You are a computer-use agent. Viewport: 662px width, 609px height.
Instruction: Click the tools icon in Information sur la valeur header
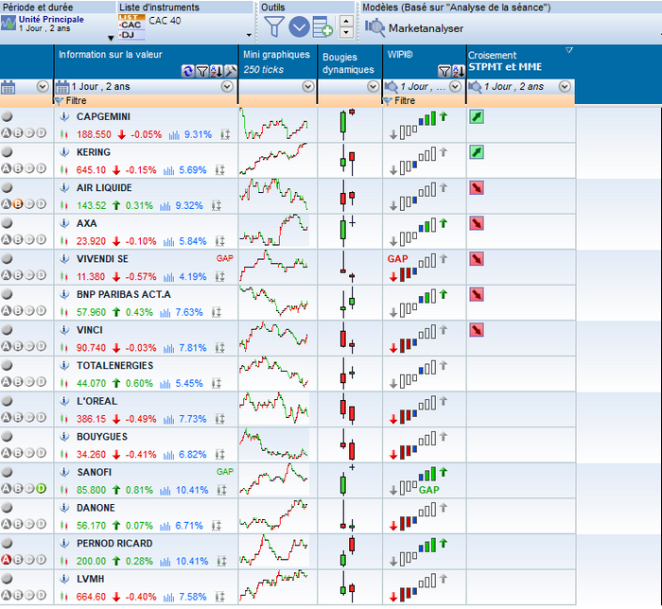pos(230,71)
